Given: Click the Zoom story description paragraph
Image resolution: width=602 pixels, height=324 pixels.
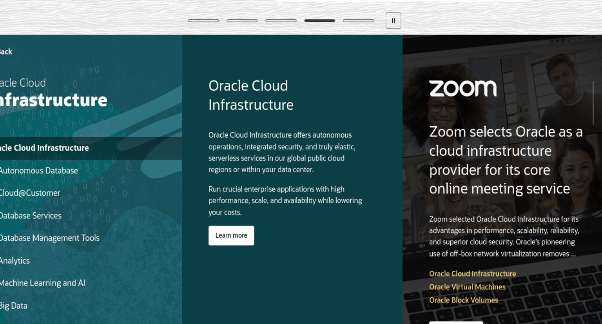Looking at the screenshot, I should [504, 237].
